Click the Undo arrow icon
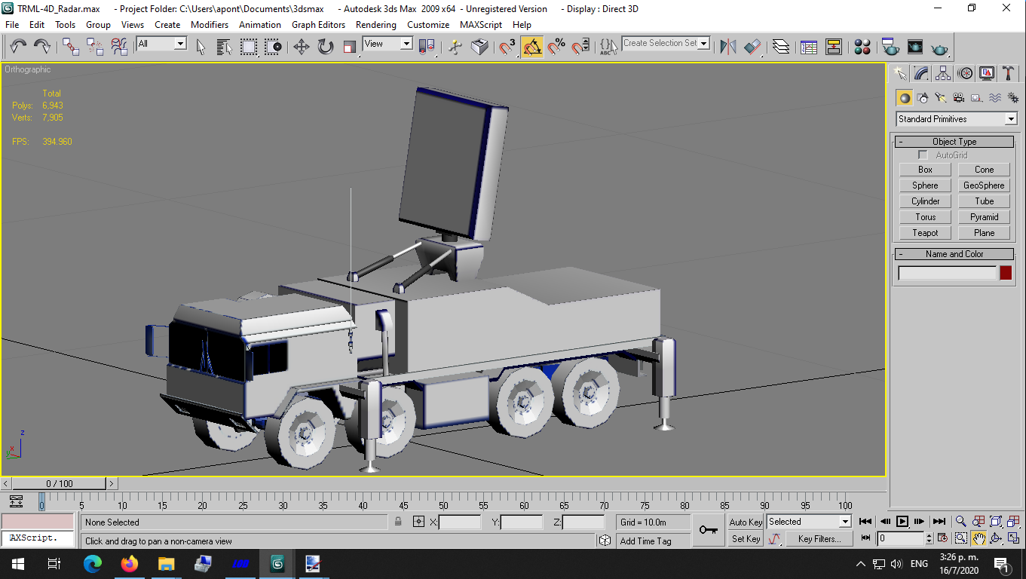The width and height of the screenshot is (1026, 579). click(18, 47)
